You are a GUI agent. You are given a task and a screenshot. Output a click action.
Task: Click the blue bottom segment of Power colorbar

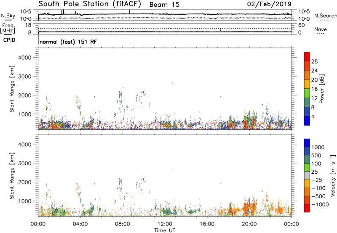(x=307, y=121)
